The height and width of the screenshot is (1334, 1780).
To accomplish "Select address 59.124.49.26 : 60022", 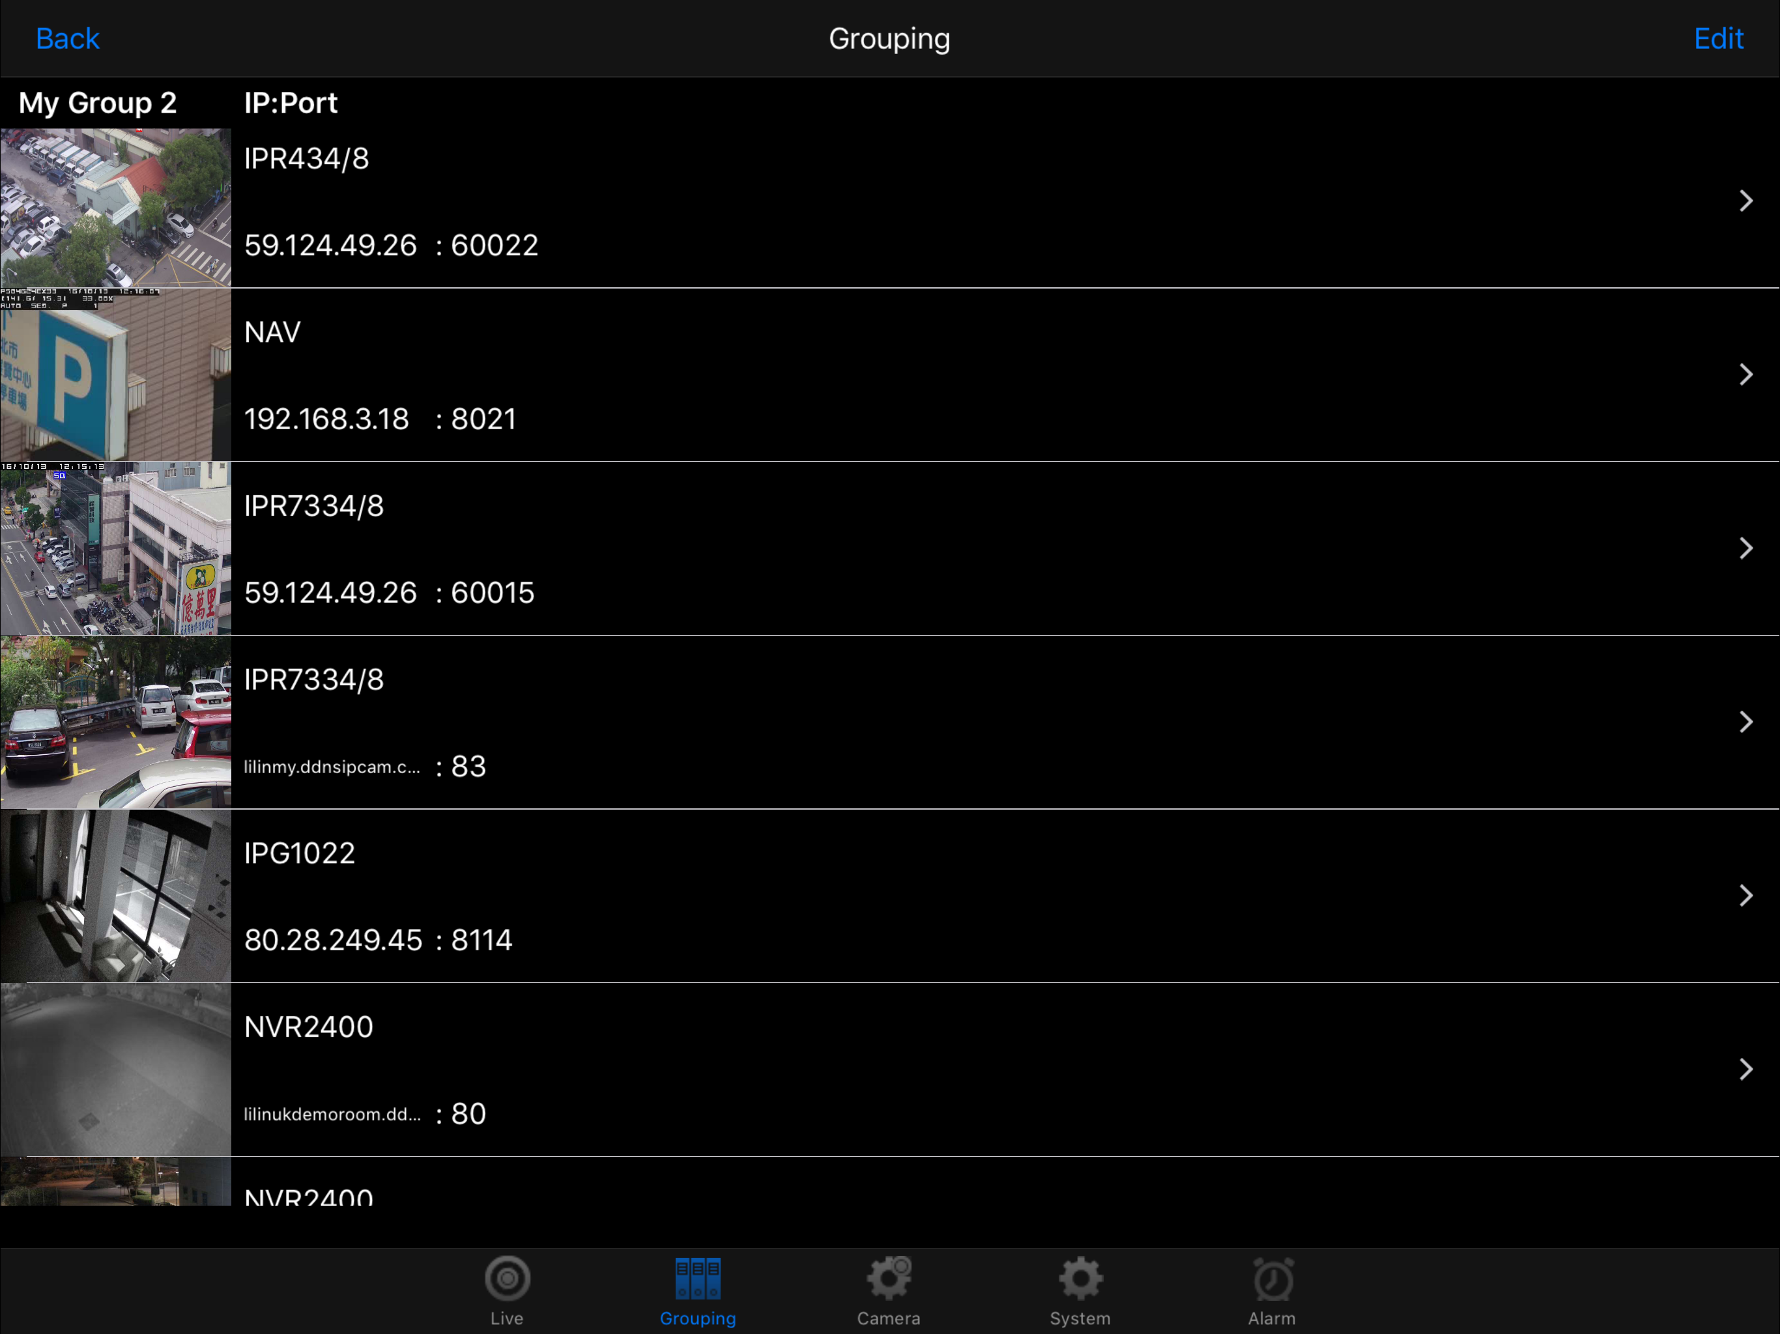I will (391, 246).
